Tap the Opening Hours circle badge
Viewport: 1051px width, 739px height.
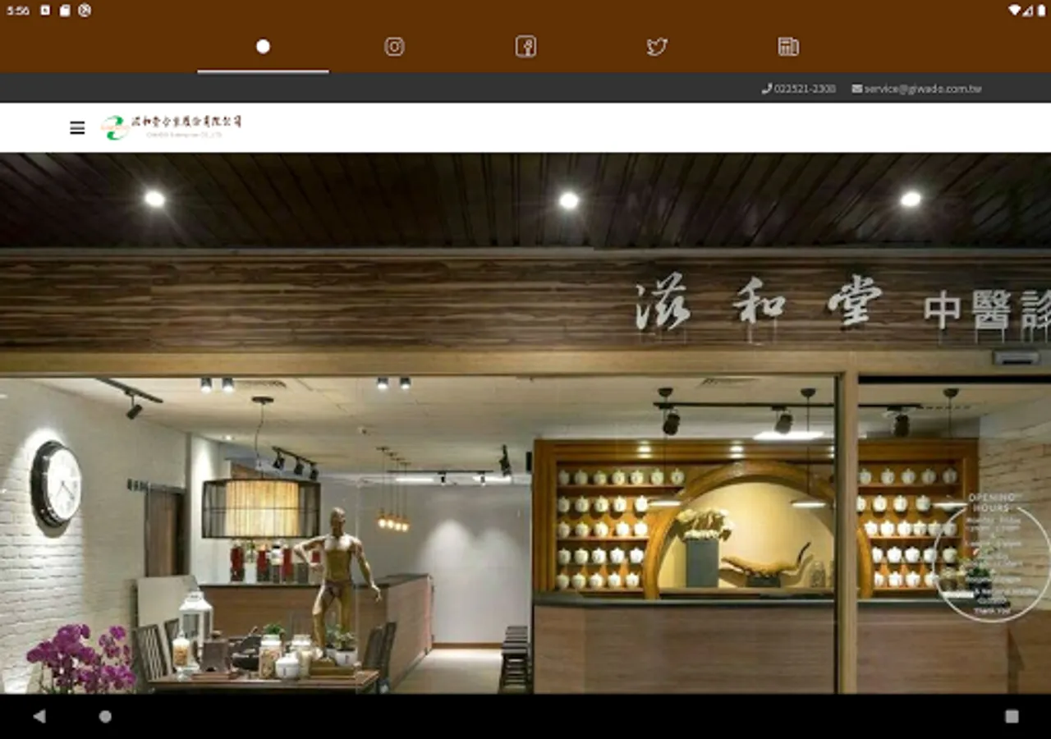click(x=992, y=557)
